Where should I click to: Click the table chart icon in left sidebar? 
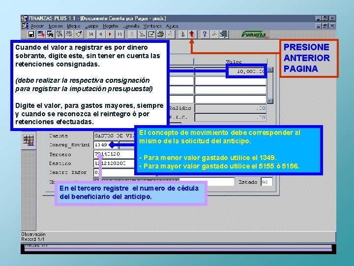29,140
